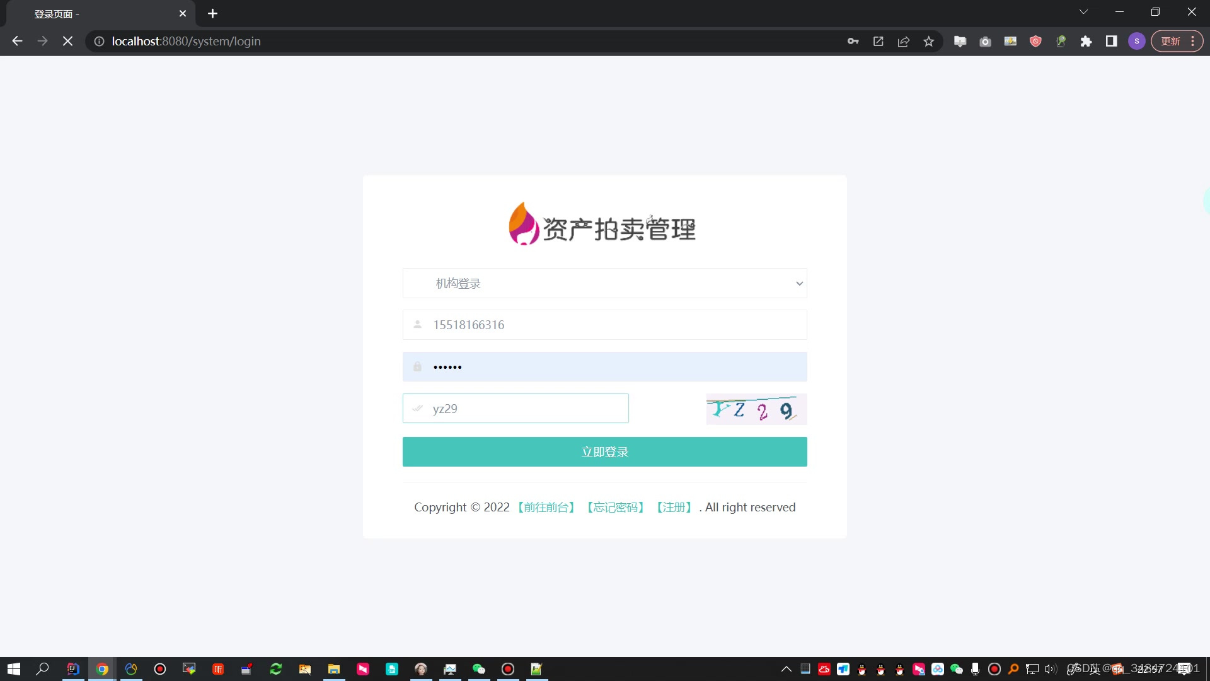This screenshot has width=1210, height=681.
Task: Expand the 机构登录 login type dropdown
Action: tap(604, 283)
